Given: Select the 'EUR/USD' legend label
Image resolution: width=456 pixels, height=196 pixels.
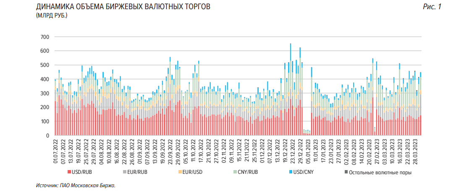Looking at the screenshot, I should [192, 172].
